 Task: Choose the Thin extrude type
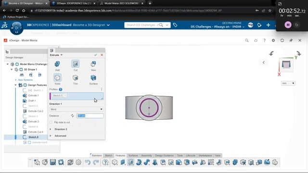click(x=76, y=79)
